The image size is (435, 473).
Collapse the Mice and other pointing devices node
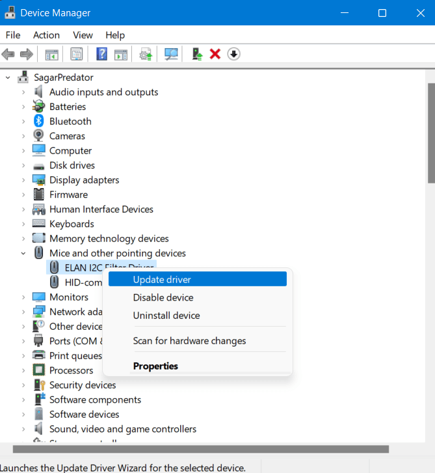[x=23, y=253]
